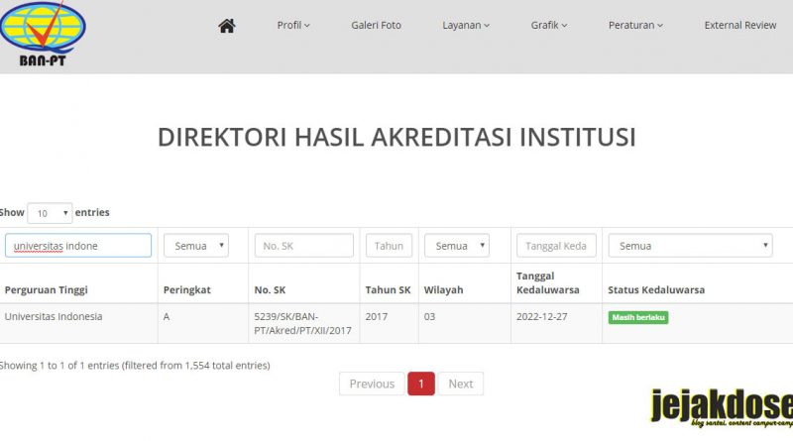Screen dimensions: 793x441
Task: Click the Next pagination button
Action: (x=461, y=384)
